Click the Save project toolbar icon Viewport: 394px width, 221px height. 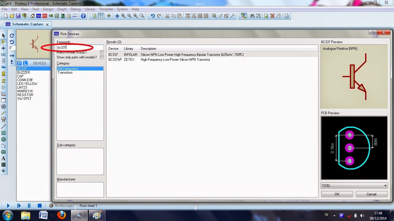tap(18, 16)
